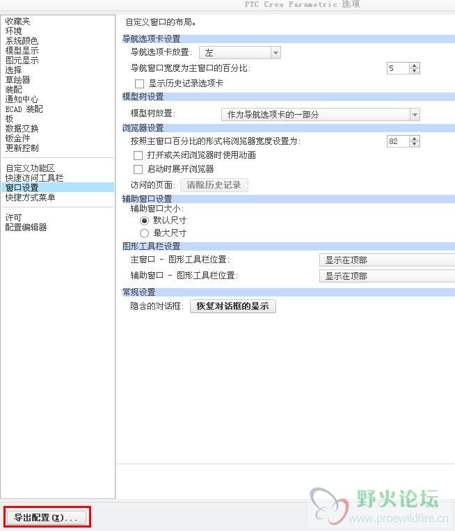Screen dimensions: 455x531
Task: Open 配置编辑器
Action: 26,228
